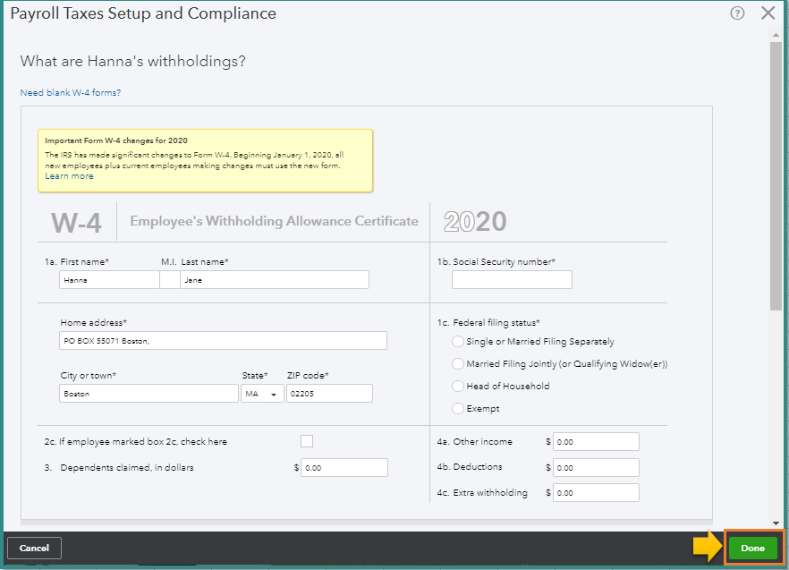Select Single or Married Filing Separately
This screenshot has height=570, width=789.
[x=459, y=341]
